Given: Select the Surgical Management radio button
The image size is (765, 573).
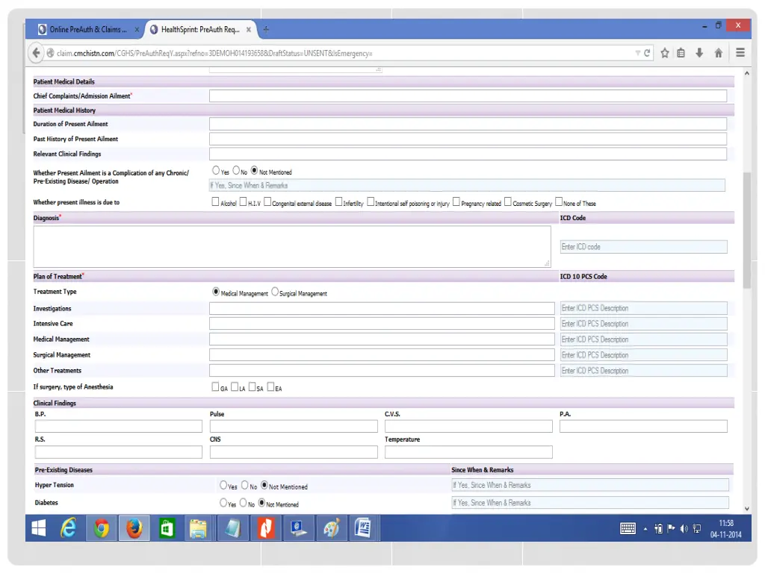Looking at the screenshot, I should (x=275, y=292).
